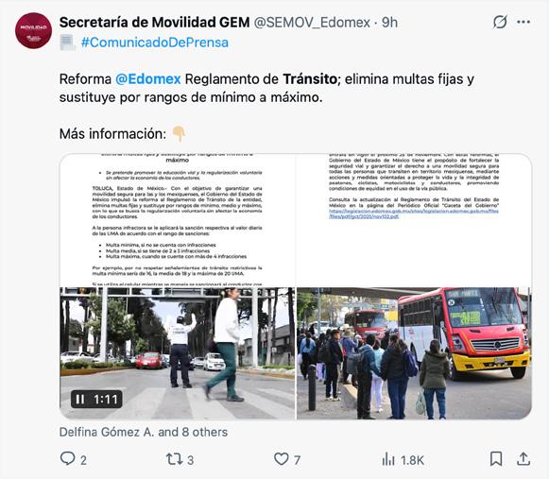Open first press release document image
The height and width of the screenshot is (479, 549).
(178, 220)
